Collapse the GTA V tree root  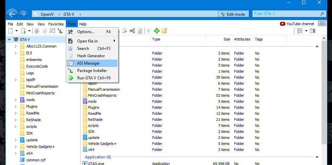pyautogui.click(x=9, y=39)
